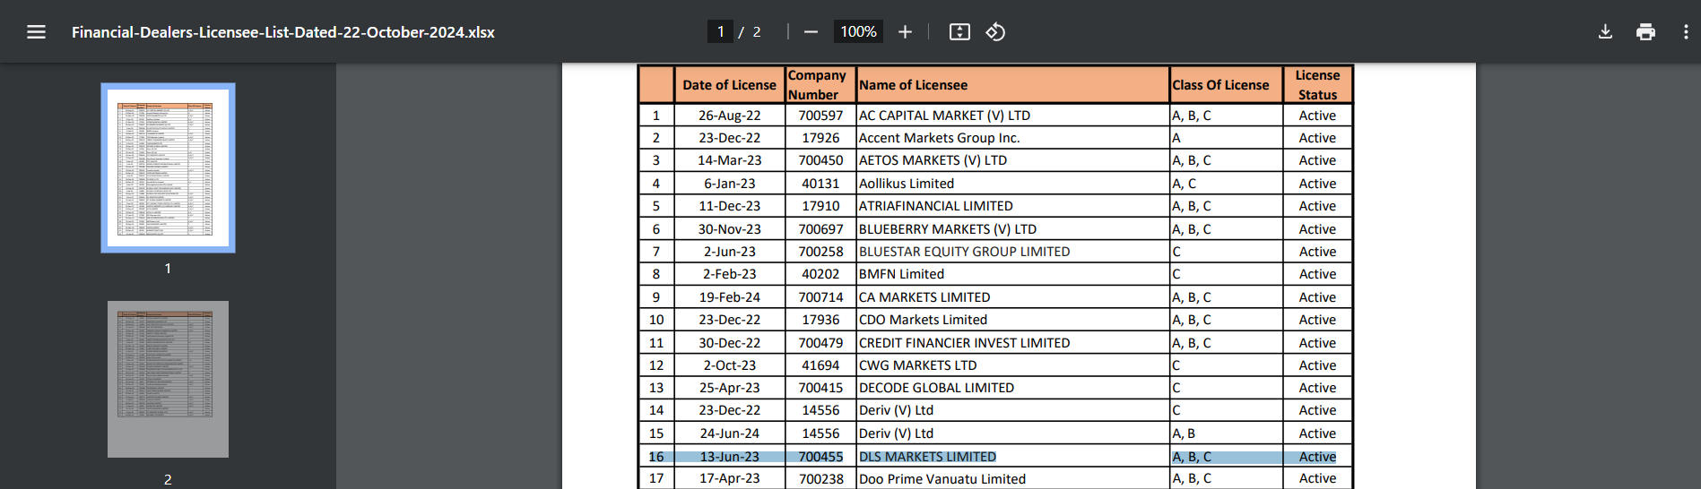Click the date 24-Jun-24
This screenshot has height=489, width=1701.
click(x=729, y=433)
